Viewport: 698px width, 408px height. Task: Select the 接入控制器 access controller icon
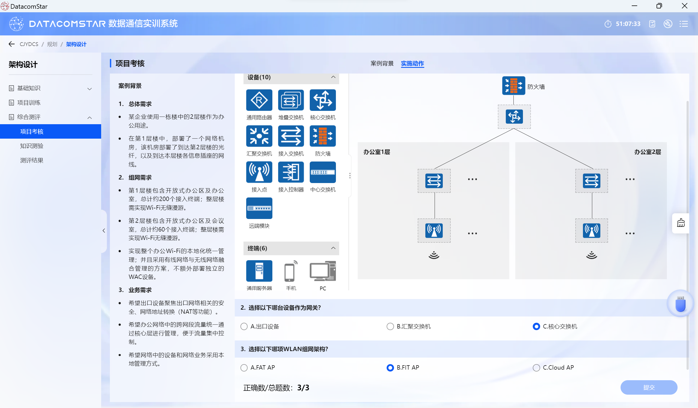pyautogui.click(x=291, y=172)
